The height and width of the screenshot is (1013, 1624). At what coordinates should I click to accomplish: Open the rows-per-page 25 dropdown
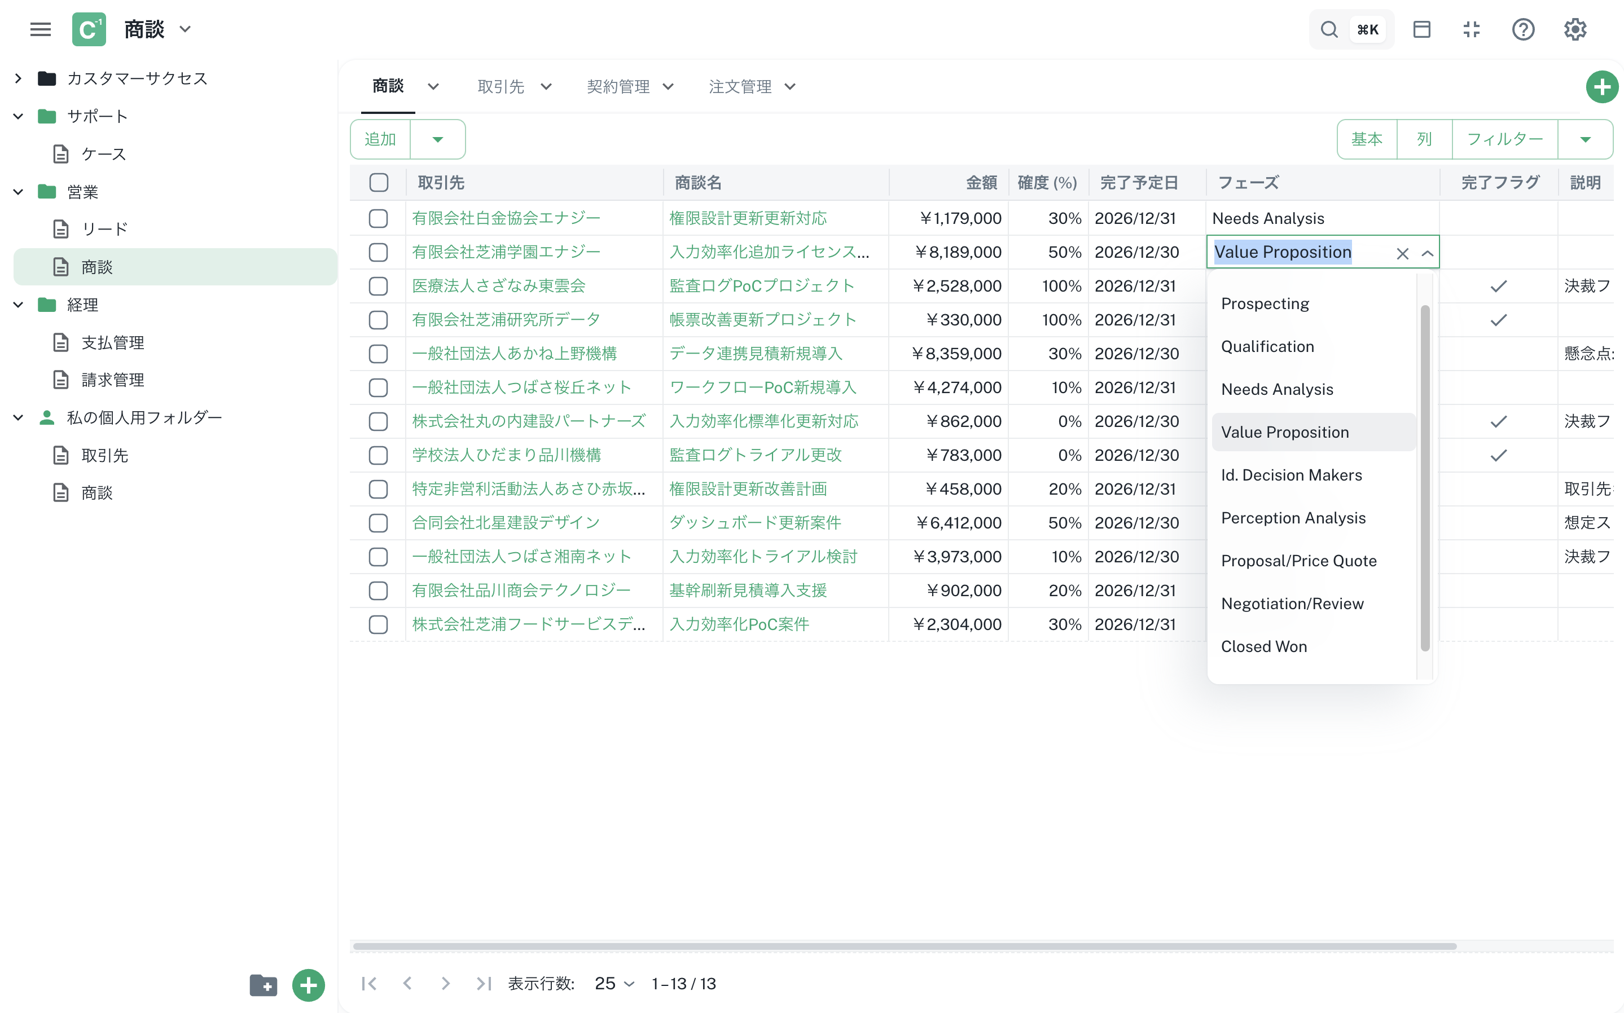click(x=614, y=984)
